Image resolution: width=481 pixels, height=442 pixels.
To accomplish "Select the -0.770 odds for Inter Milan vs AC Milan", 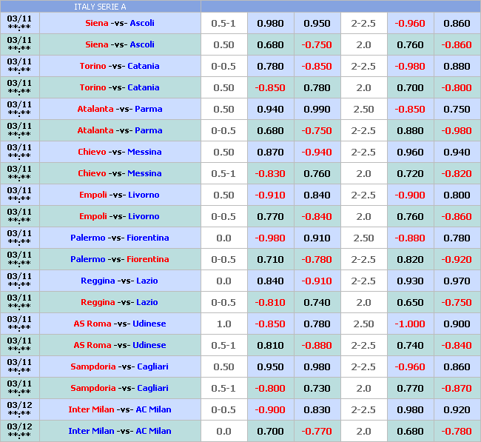I will point(317,431).
